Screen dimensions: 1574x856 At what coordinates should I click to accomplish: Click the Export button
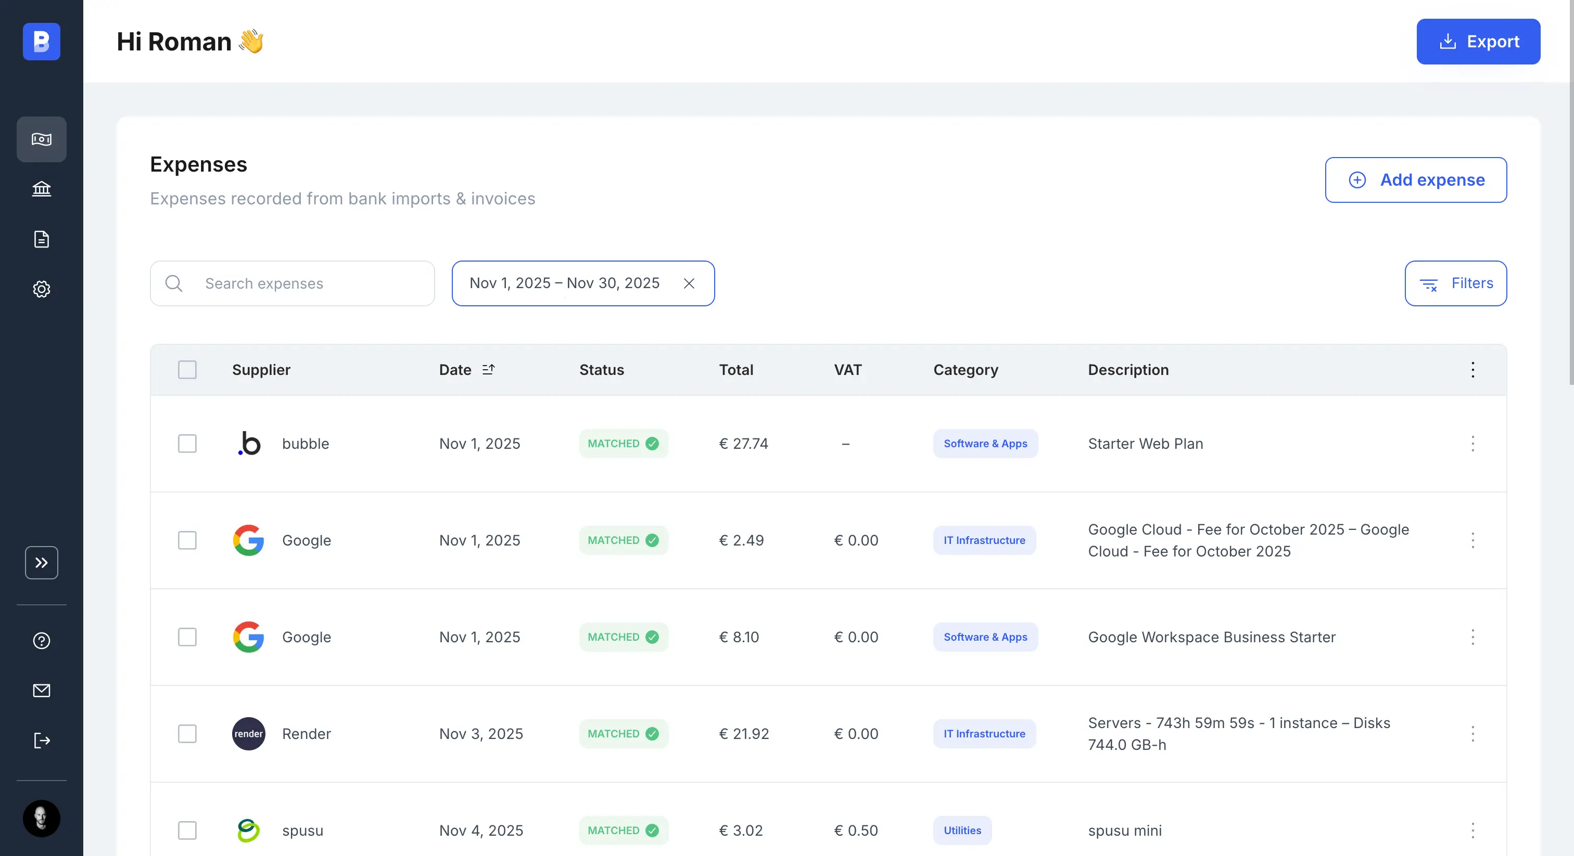(x=1479, y=41)
